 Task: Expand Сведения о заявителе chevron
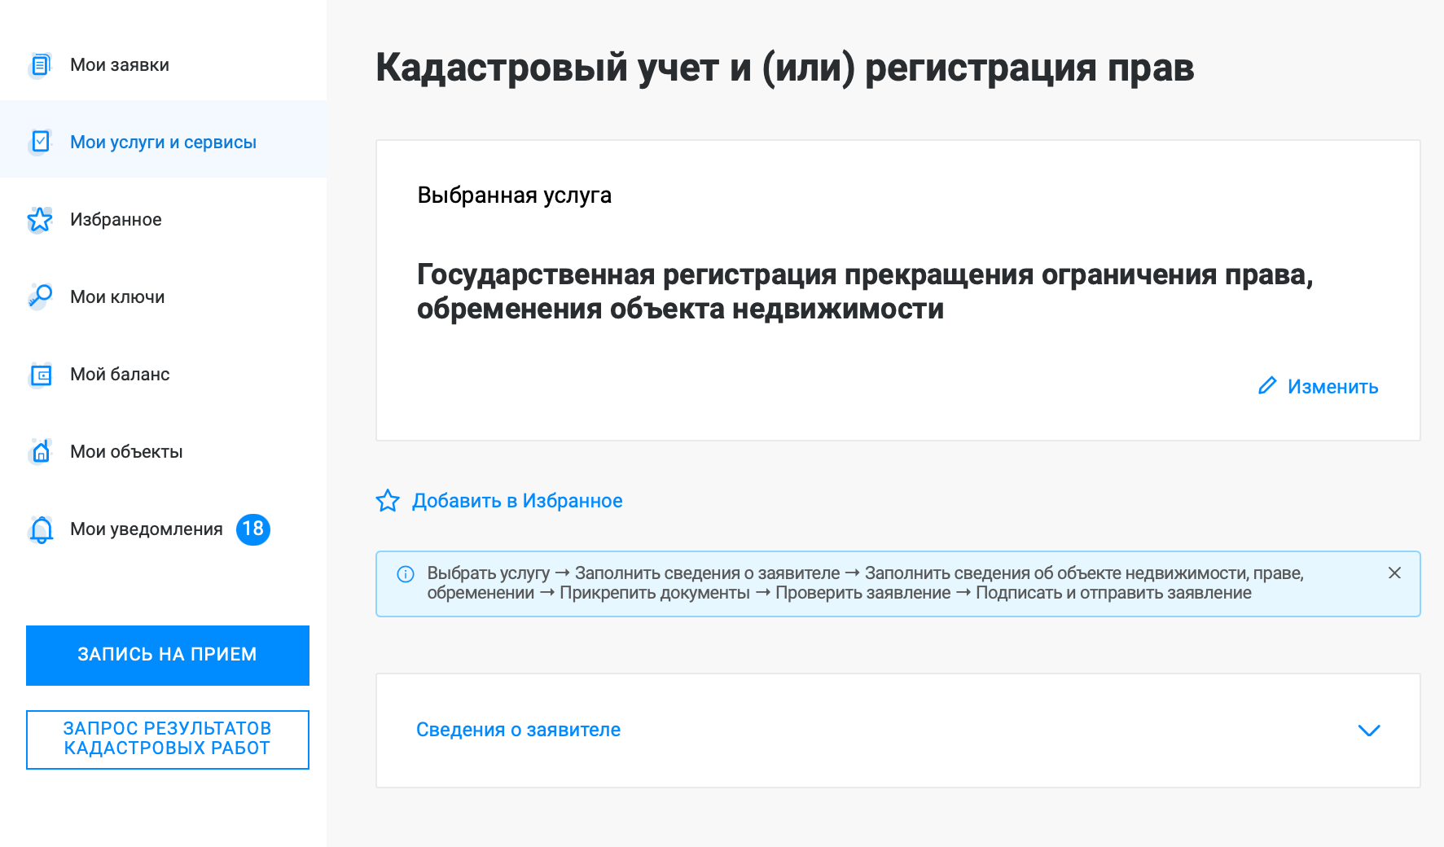click(x=1369, y=731)
